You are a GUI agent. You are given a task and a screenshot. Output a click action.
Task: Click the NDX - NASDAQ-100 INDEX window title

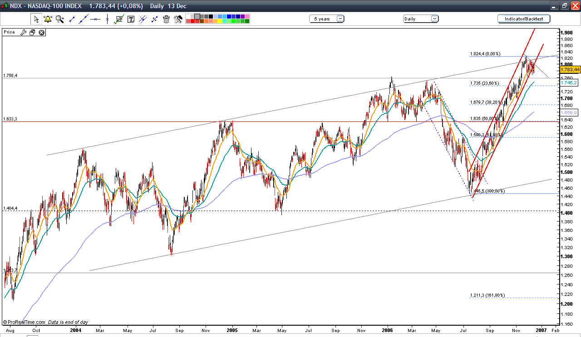[x=46, y=6]
